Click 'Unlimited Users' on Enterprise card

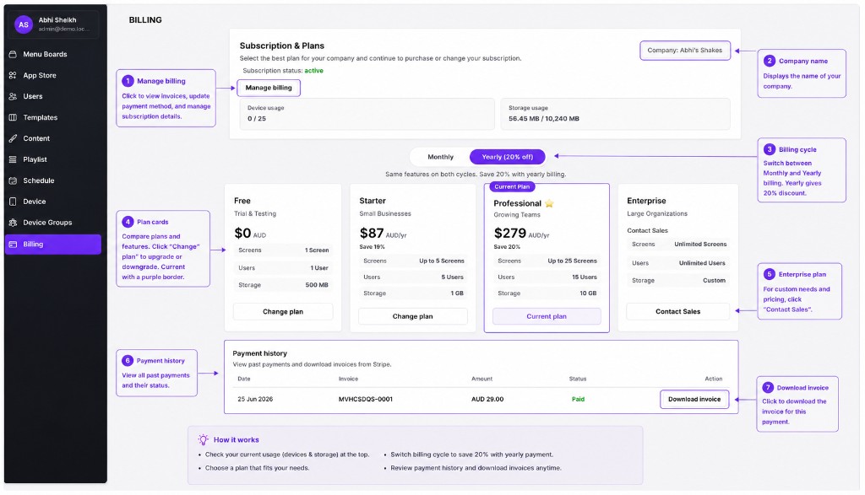702,263
